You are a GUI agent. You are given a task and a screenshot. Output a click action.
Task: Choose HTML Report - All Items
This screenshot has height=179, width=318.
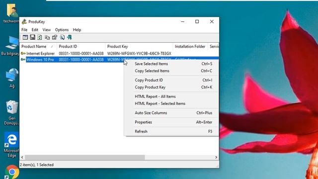point(172,96)
